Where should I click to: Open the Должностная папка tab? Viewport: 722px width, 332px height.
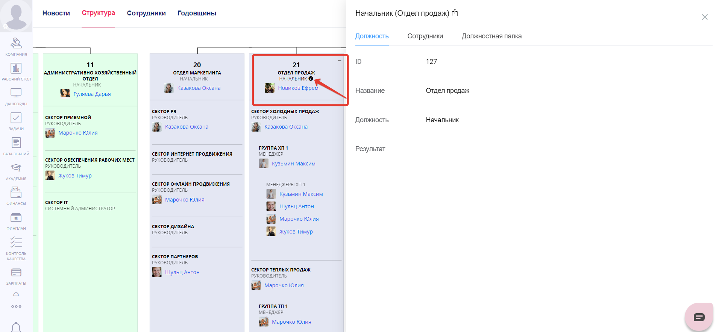point(491,36)
